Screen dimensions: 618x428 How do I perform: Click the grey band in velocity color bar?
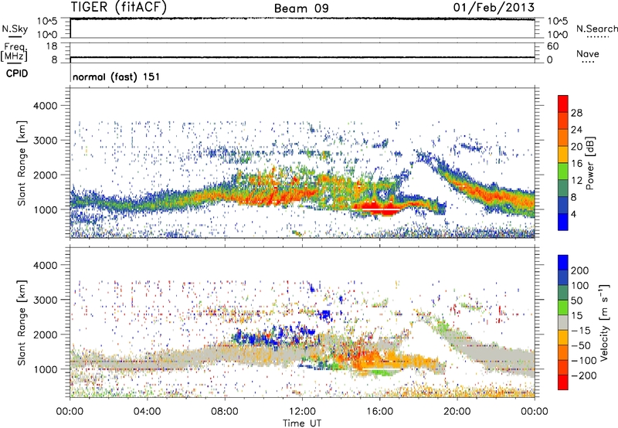coord(563,323)
